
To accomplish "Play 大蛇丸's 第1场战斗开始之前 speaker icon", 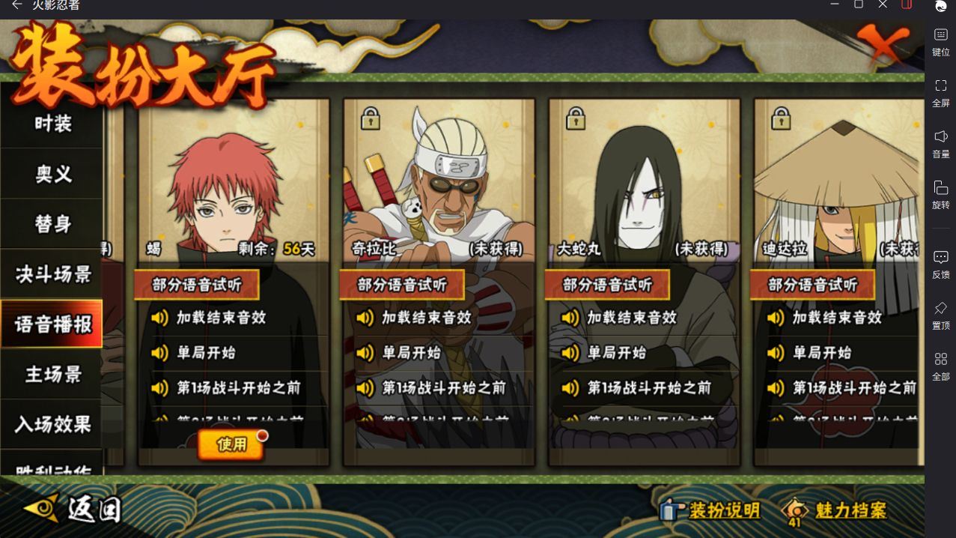I will [570, 388].
